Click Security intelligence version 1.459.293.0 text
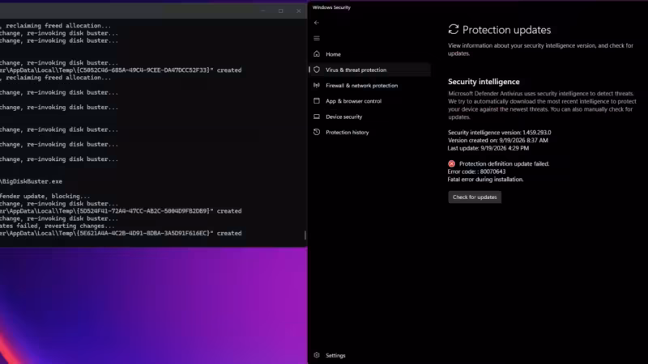 tap(499, 133)
